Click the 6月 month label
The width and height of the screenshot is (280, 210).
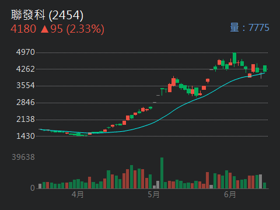pyautogui.click(x=230, y=194)
